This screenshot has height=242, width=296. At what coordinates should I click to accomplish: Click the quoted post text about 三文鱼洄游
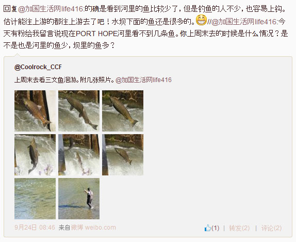point(64,80)
